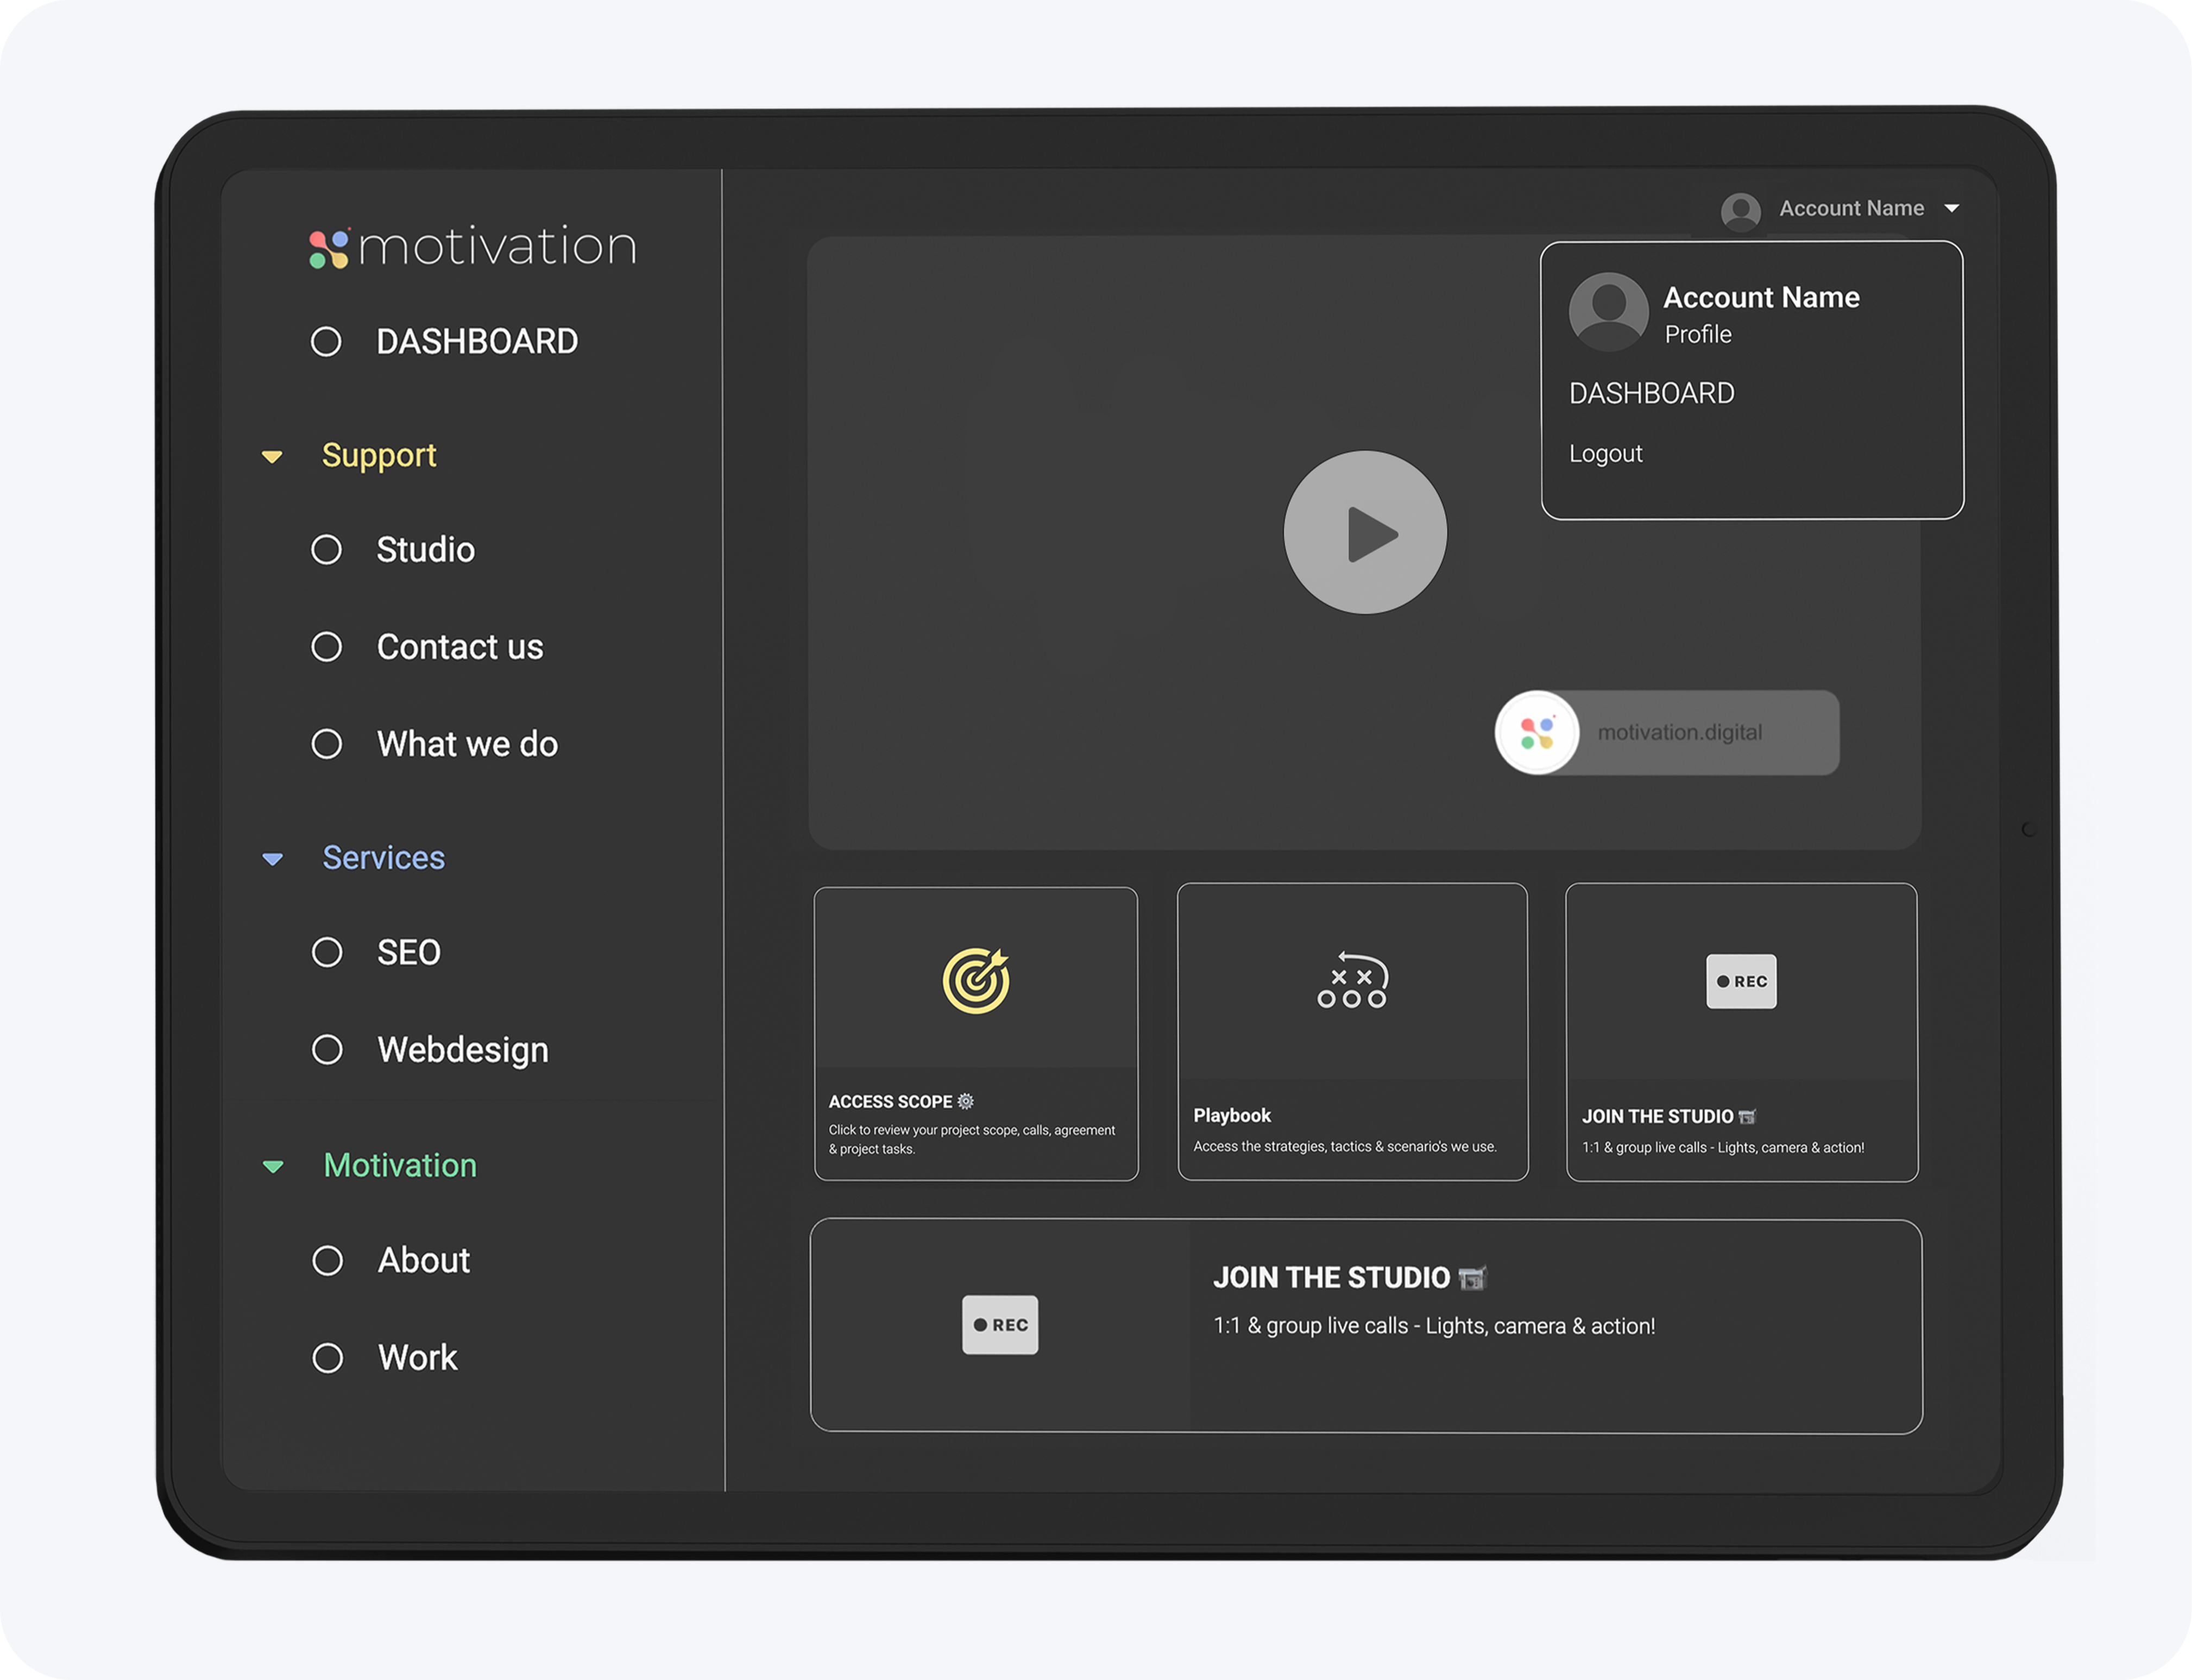2192x1680 pixels.
Task: Click the round motivation.digital logo badge
Action: 1537,733
